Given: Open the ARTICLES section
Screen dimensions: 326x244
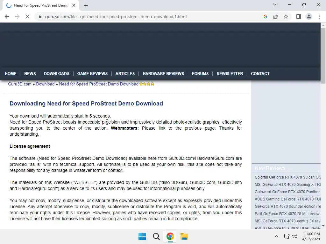Looking at the screenshot, I should point(125,74).
